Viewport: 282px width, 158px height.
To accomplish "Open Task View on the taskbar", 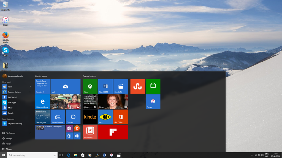I will [61, 155].
